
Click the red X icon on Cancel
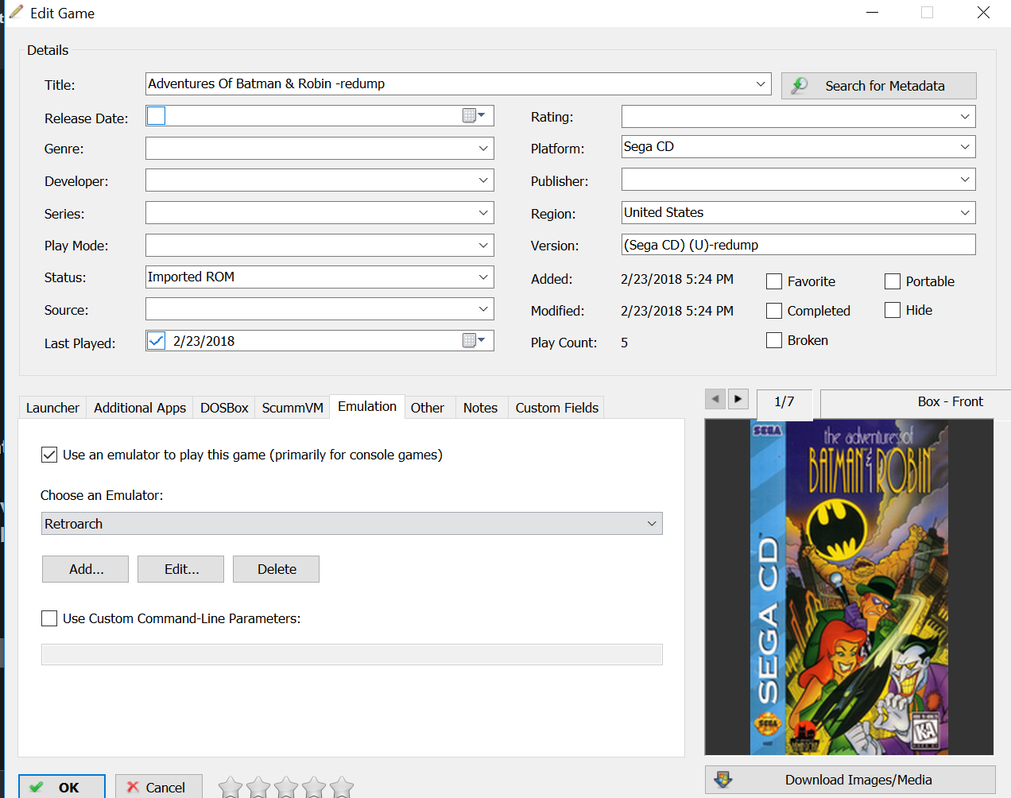[x=133, y=787]
